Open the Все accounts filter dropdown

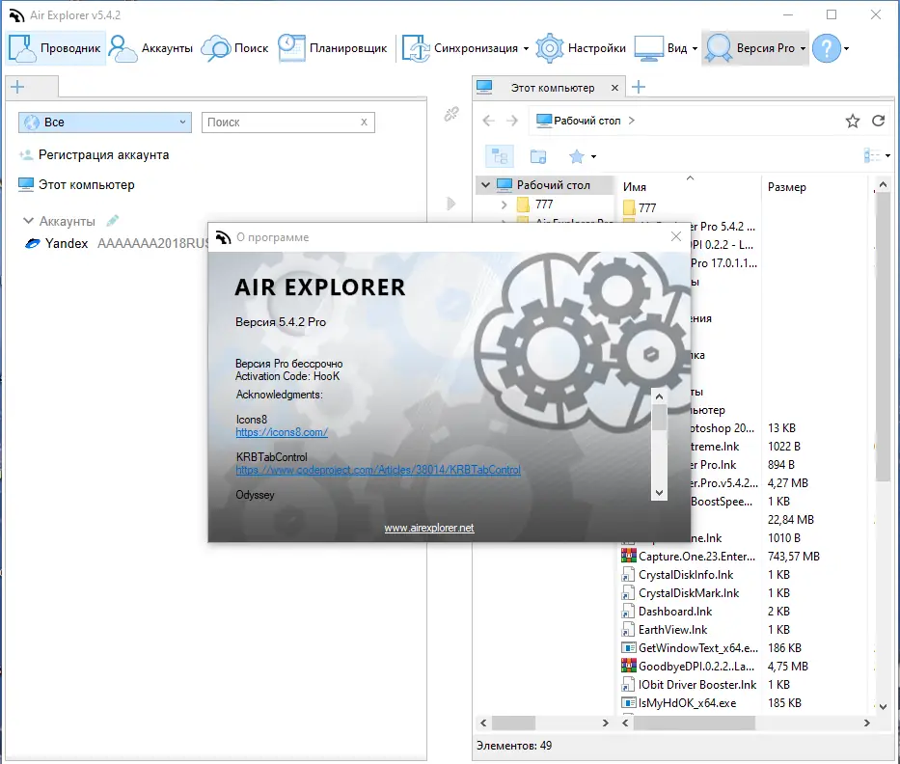(x=103, y=123)
